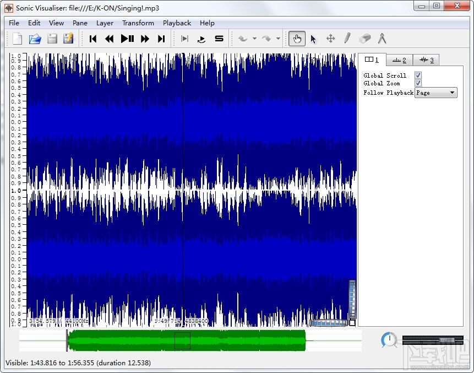
Task: Pick the Erase tool
Action: tap(364, 39)
